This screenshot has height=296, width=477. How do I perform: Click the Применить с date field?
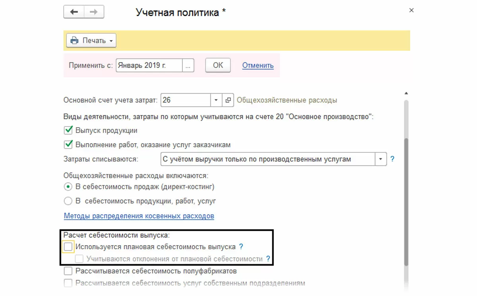click(x=149, y=65)
